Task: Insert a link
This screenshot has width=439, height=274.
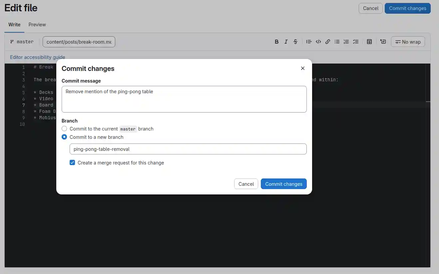Action: click(x=327, y=41)
